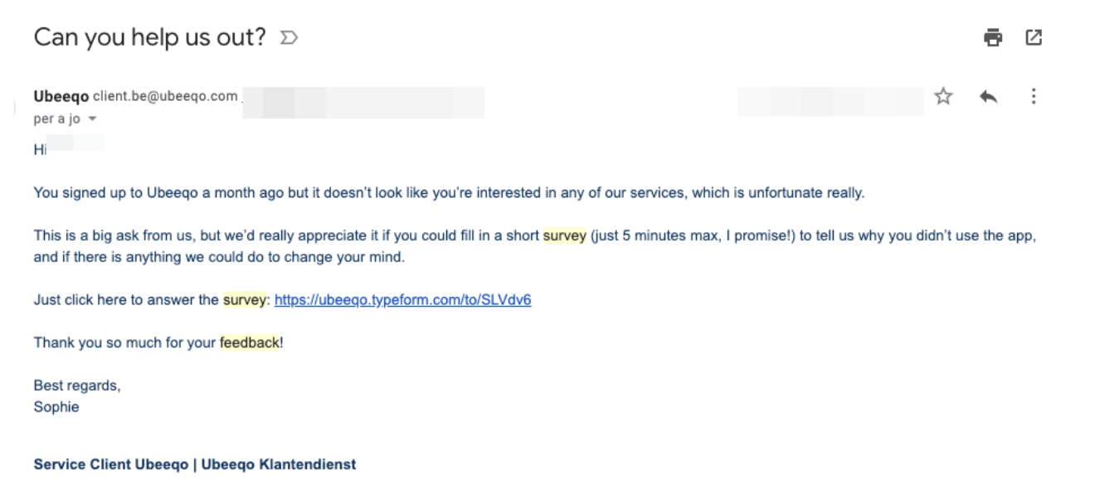Click the subject line 'Can you help us out?'
Image resolution: width=1095 pixels, height=496 pixels.
(x=150, y=37)
